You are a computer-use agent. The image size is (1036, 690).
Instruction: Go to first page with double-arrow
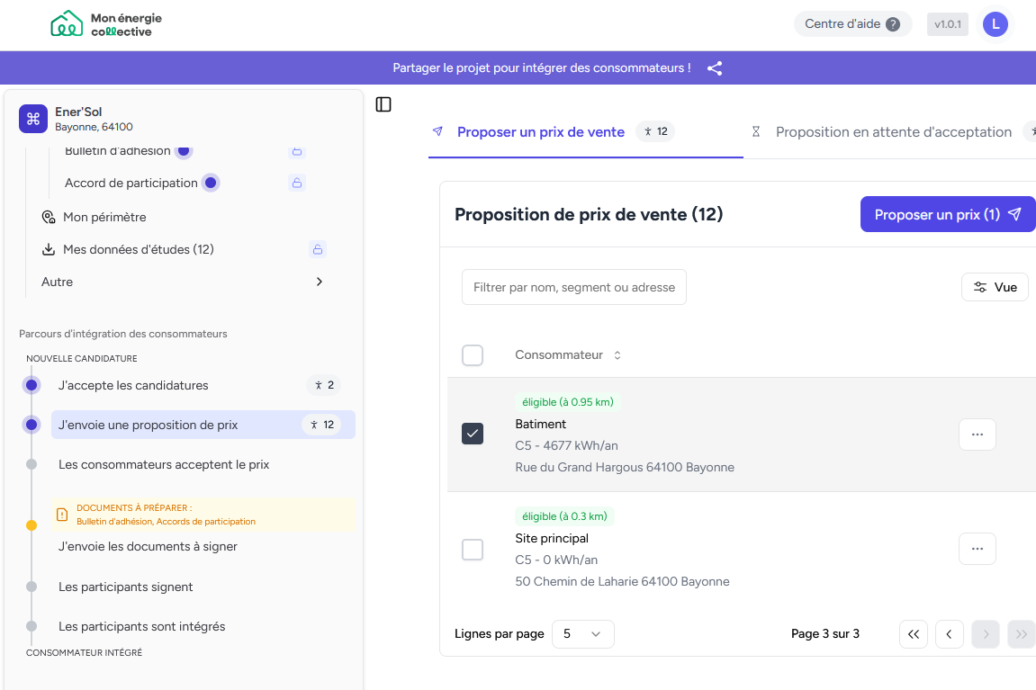pyautogui.click(x=913, y=634)
